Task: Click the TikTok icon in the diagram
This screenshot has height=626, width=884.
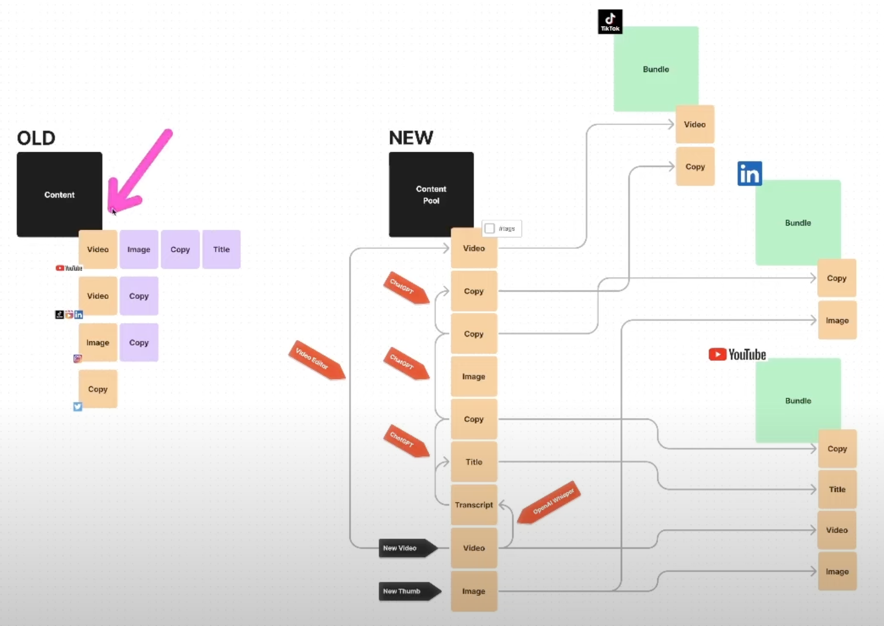Action: click(x=610, y=19)
